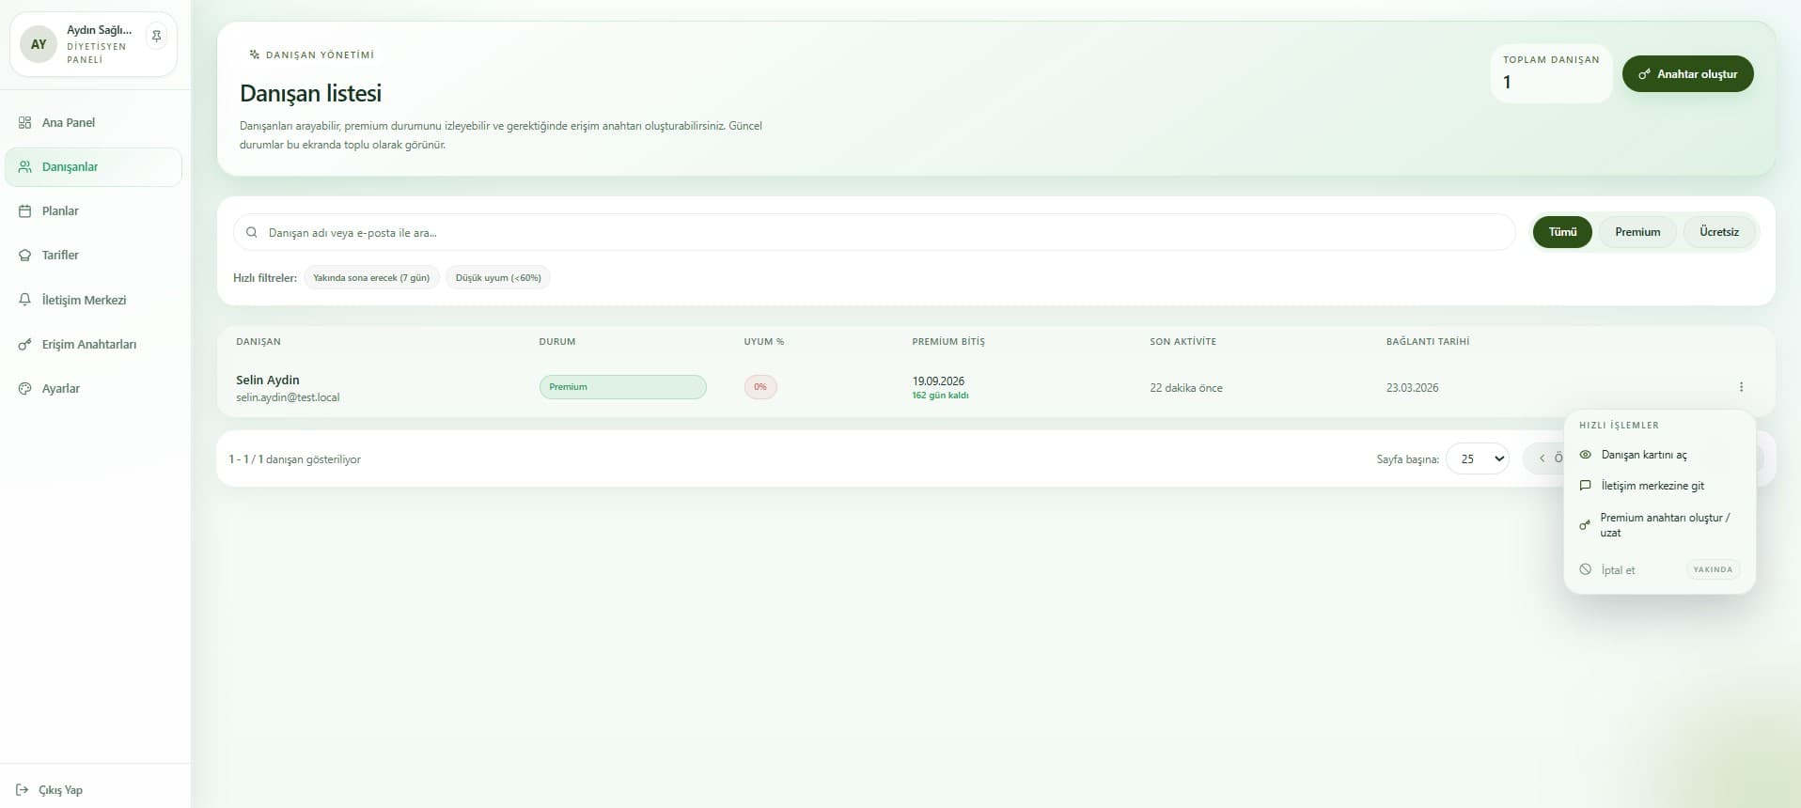Pin the sidebar using the pin icon
Image resolution: width=1801 pixels, height=808 pixels.
157,37
